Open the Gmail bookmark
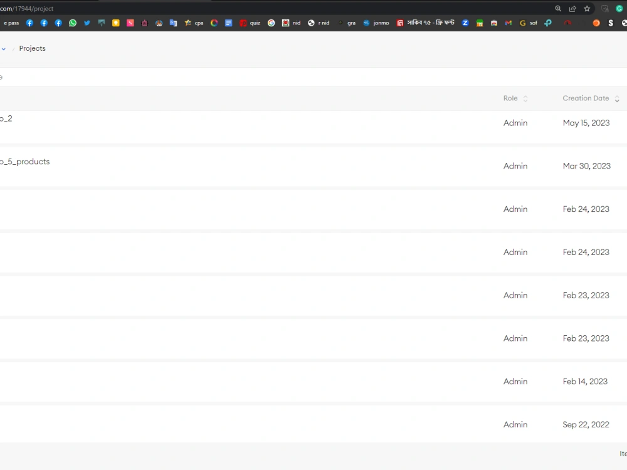Screen dimensions: 627x470 508,23
